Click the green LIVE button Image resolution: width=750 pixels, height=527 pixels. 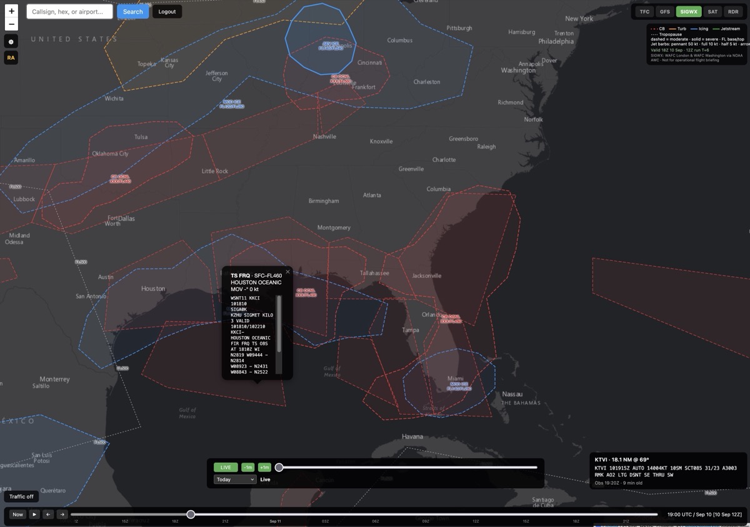point(226,467)
